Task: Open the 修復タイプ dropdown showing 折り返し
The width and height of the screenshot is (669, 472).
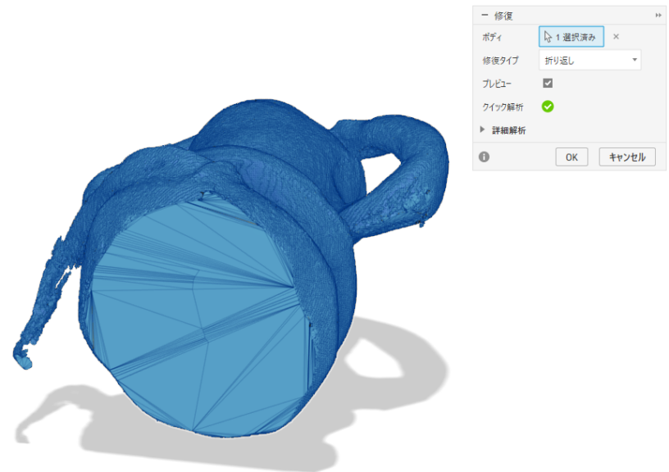Action: (x=590, y=60)
